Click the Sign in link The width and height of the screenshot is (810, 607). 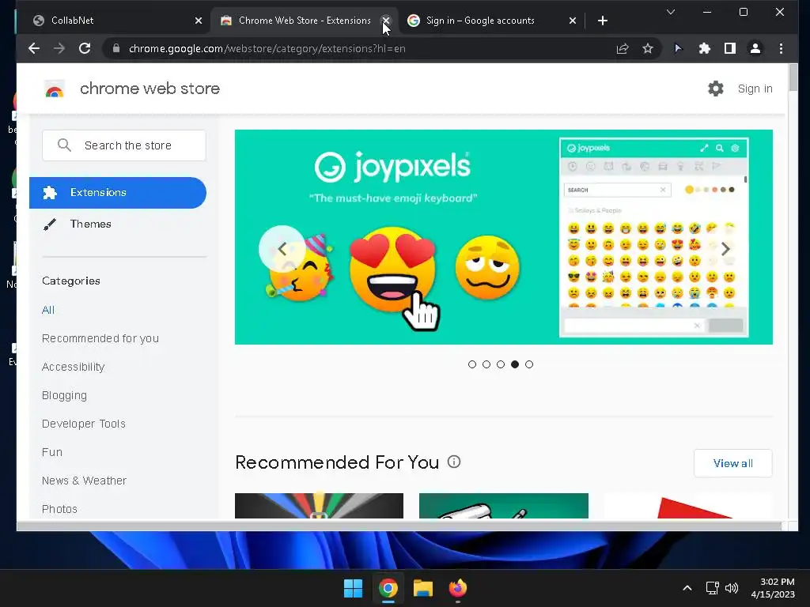pos(755,89)
